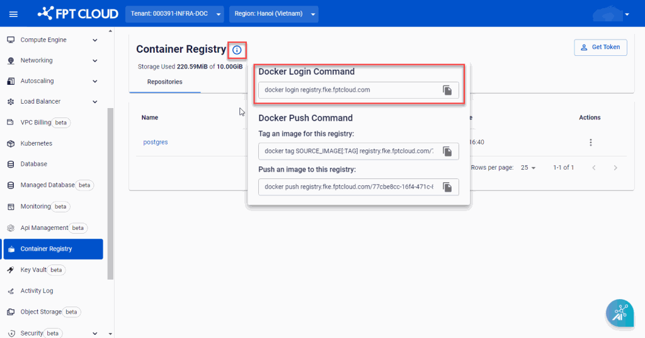Open actions menu for postgres repository
Viewport: 645px width, 338px height.
click(591, 143)
